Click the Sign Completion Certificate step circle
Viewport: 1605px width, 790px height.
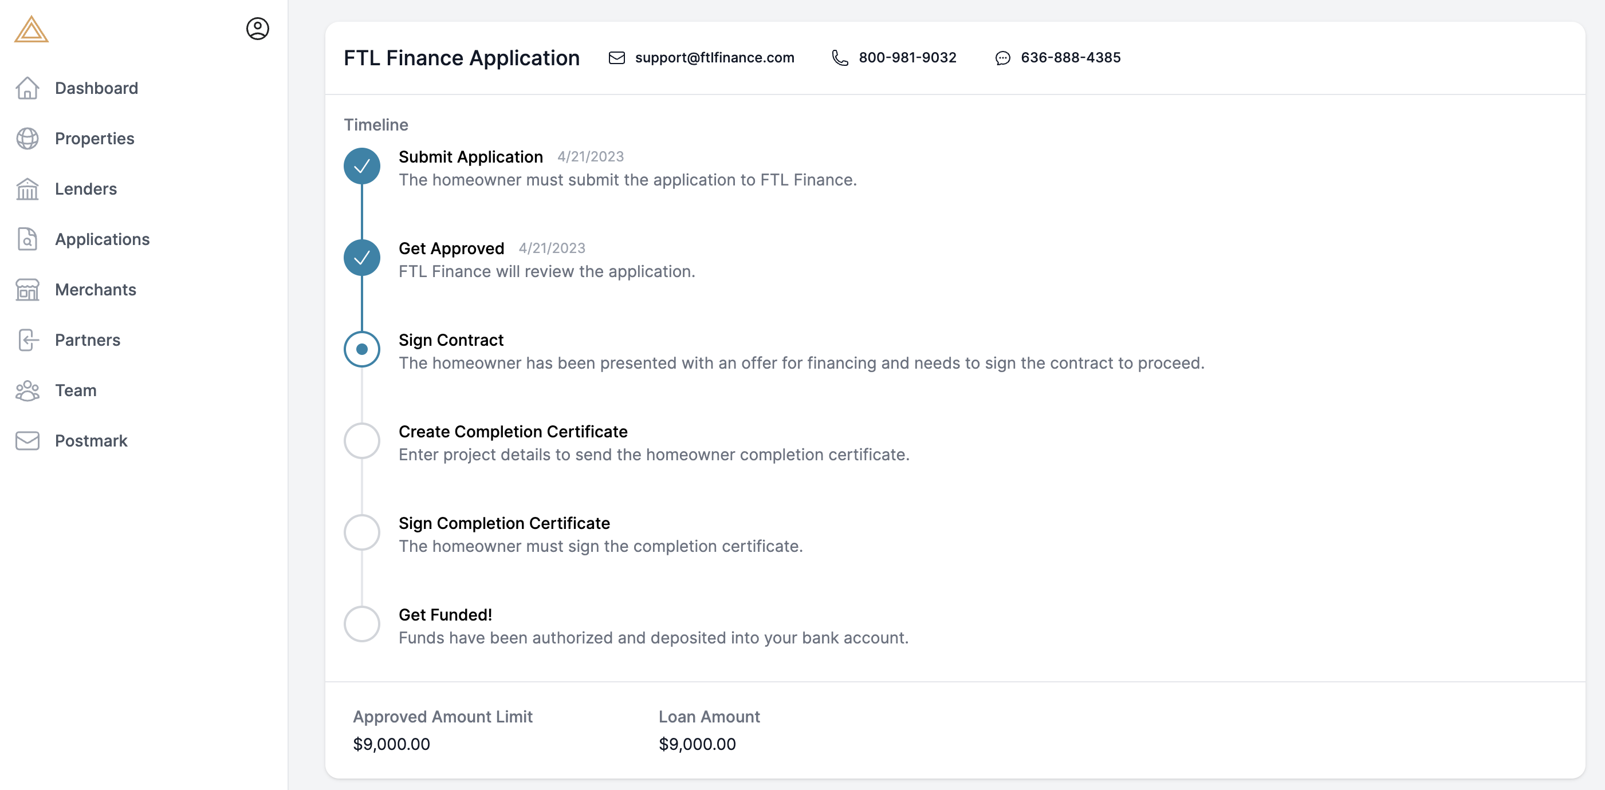pos(362,532)
